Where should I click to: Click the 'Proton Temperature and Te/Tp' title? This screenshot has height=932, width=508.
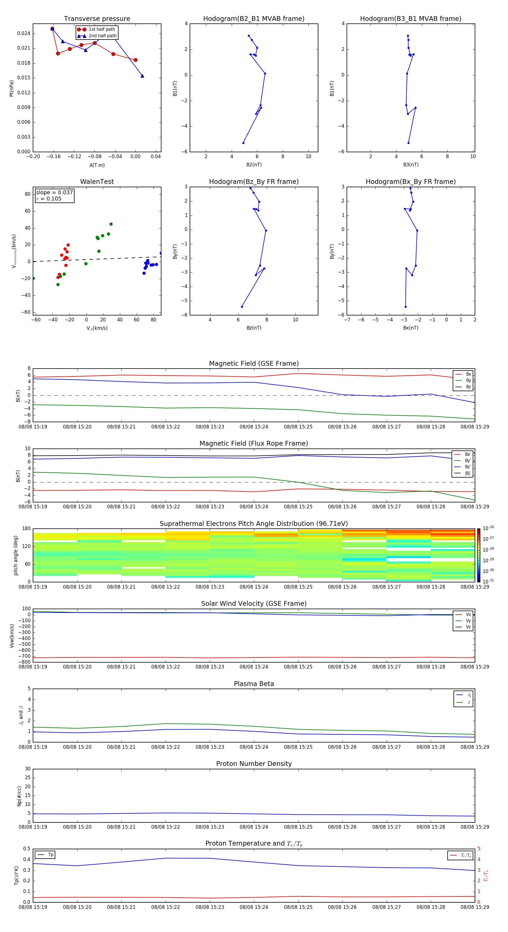click(254, 844)
